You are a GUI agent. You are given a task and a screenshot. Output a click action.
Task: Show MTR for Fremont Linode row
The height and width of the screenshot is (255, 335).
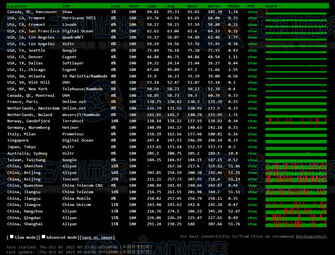pyautogui.click(x=252, y=25)
